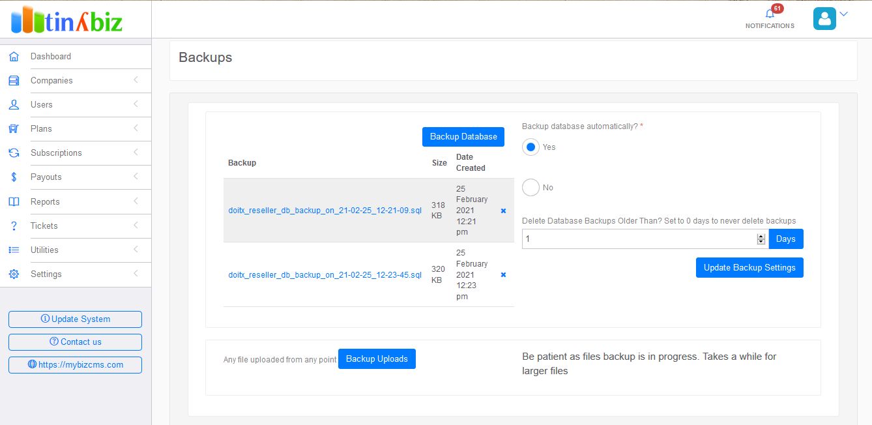
Task: Click the Settings gear icon
Action: [14, 274]
